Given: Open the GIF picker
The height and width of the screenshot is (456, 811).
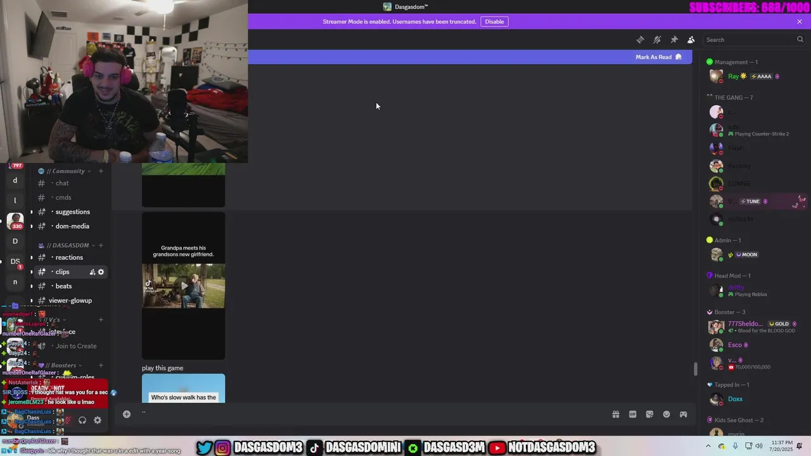Looking at the screenshot, I should tap(632, 414).
